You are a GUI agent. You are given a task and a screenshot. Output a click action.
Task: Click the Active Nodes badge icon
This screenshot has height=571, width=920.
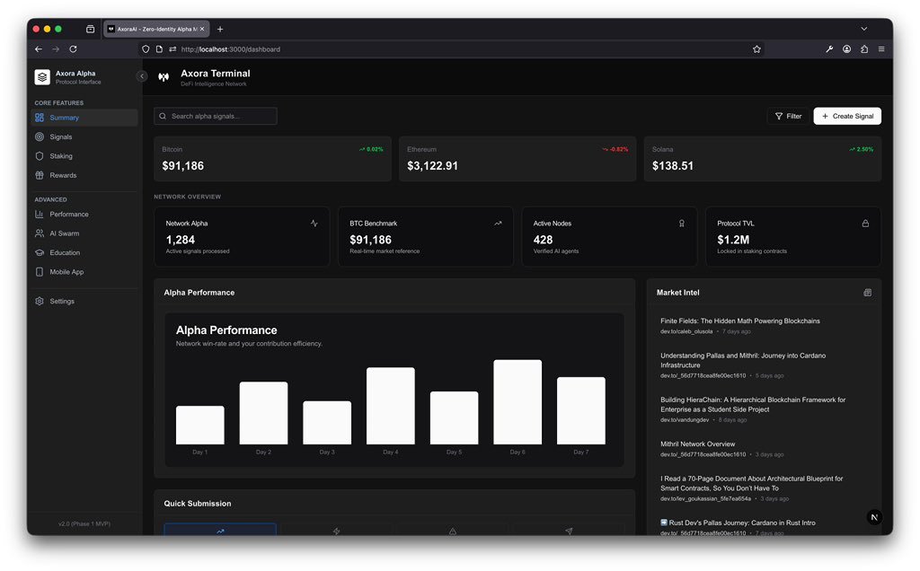[x=682, y=224]
